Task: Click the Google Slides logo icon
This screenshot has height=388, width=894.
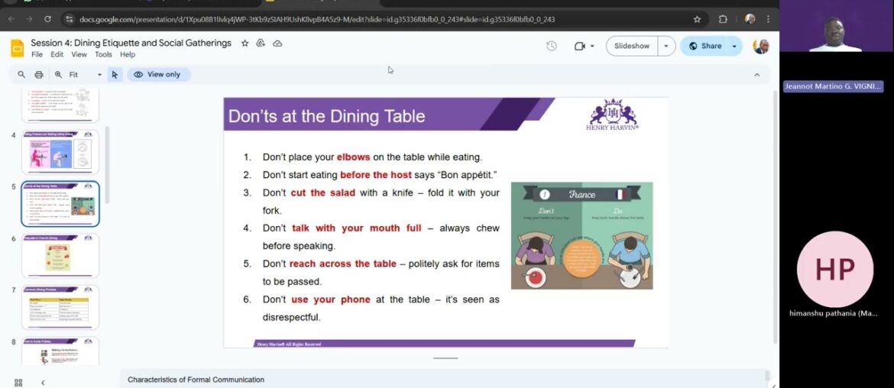Action: coord(17,48)
